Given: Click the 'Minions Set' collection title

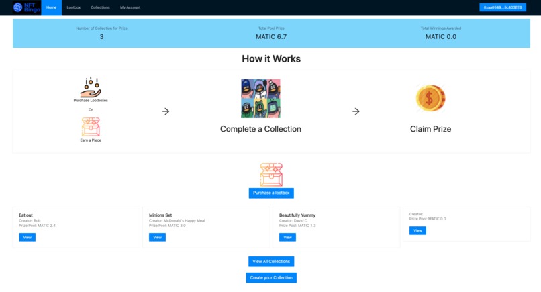Looking at the screenshot, I should click(160, 215).
